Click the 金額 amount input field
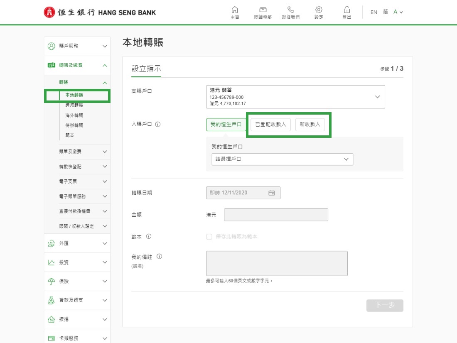This screenshot has height=343, width=457. point(276,215)
